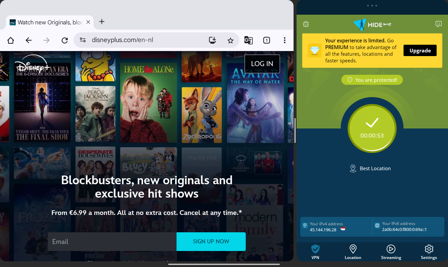Click the SIGN UP NOW button
This screenshot has height=267, width=448.
coord(211,242)
